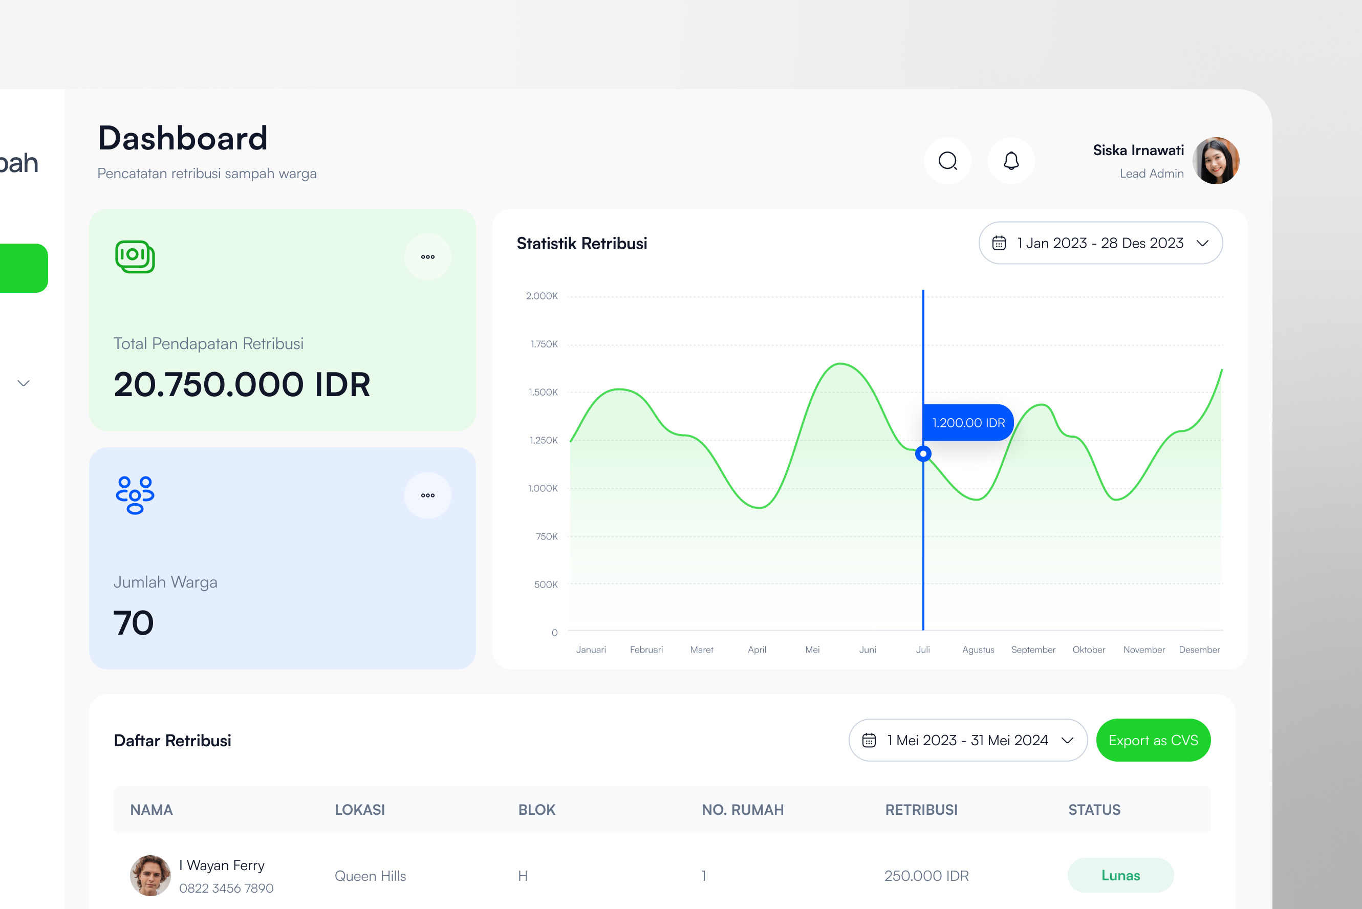
Task: Open the notifications bell
Action: click(1011, 161)
